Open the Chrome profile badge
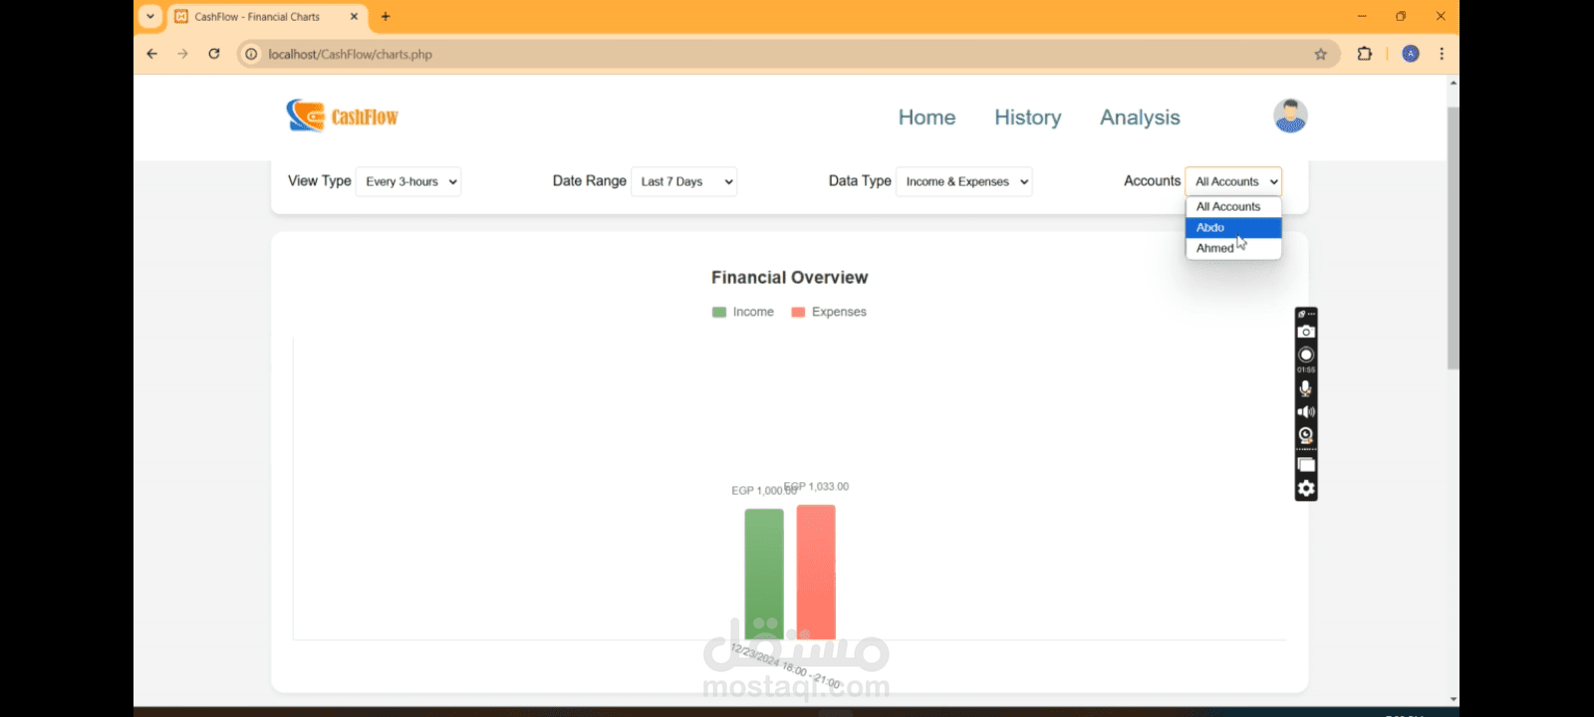The width and height of the screenshot is (1594, 717). [x=1411, y=54]
